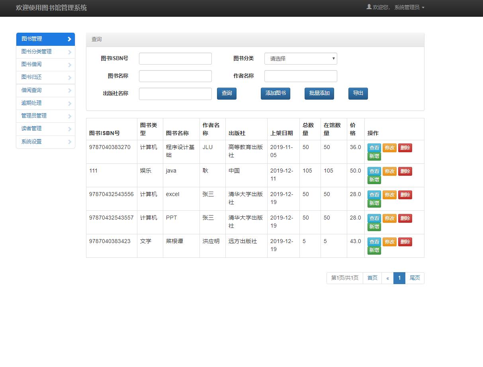Click the 图书ISBN号 input field
The height and width of the screenshot is (367, 483).
[175, 58]
